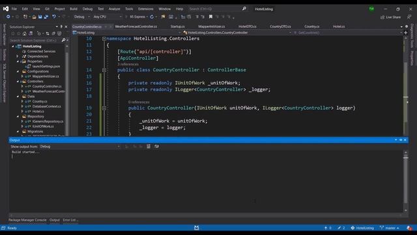Click the feedback icon beside Live Share
This screenshot has width=417, height=235.
pyautogui.click(x=409, y=17)
